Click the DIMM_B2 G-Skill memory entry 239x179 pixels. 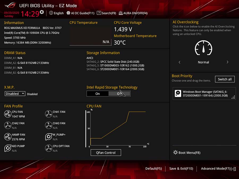point(27,73)
